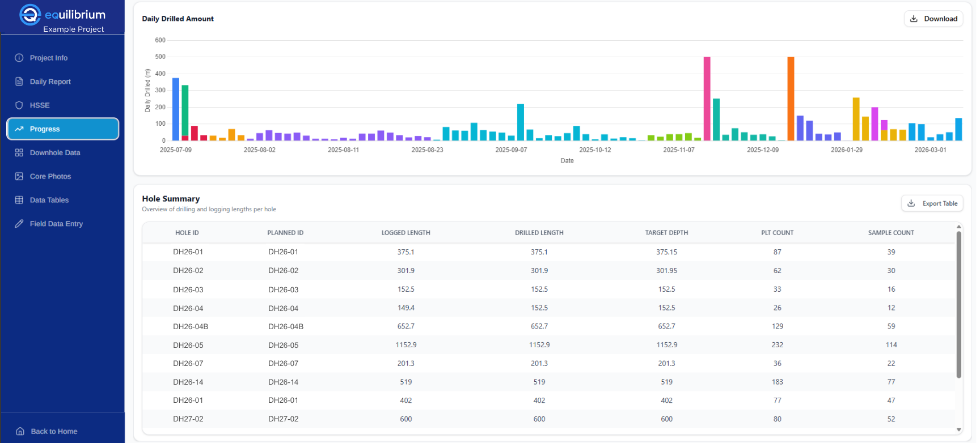Screen dimensions: 980x443
Task: Click the tall orange bar in the drilled chart
Action: 791,99
